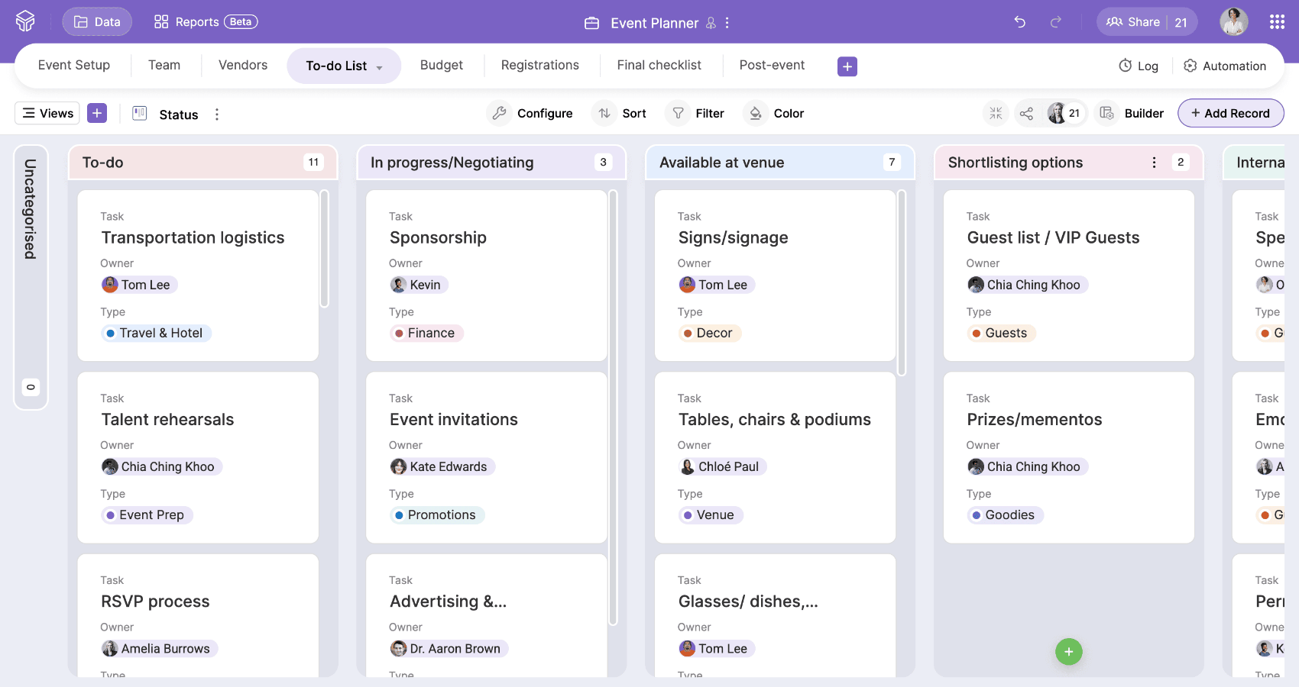Open Shortlisting options column menu
This screenshot has width=1299, height=687.
(1154, 163)
